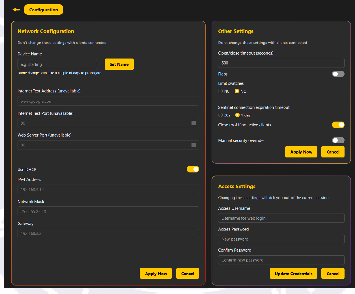This screenshot has height=294, width=355.
Task: Toggle Close roof if no active clients
Action: tap(338, 125)
